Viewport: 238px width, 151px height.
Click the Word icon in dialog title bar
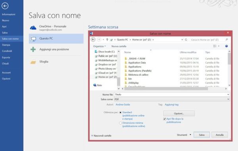[91, 33]
